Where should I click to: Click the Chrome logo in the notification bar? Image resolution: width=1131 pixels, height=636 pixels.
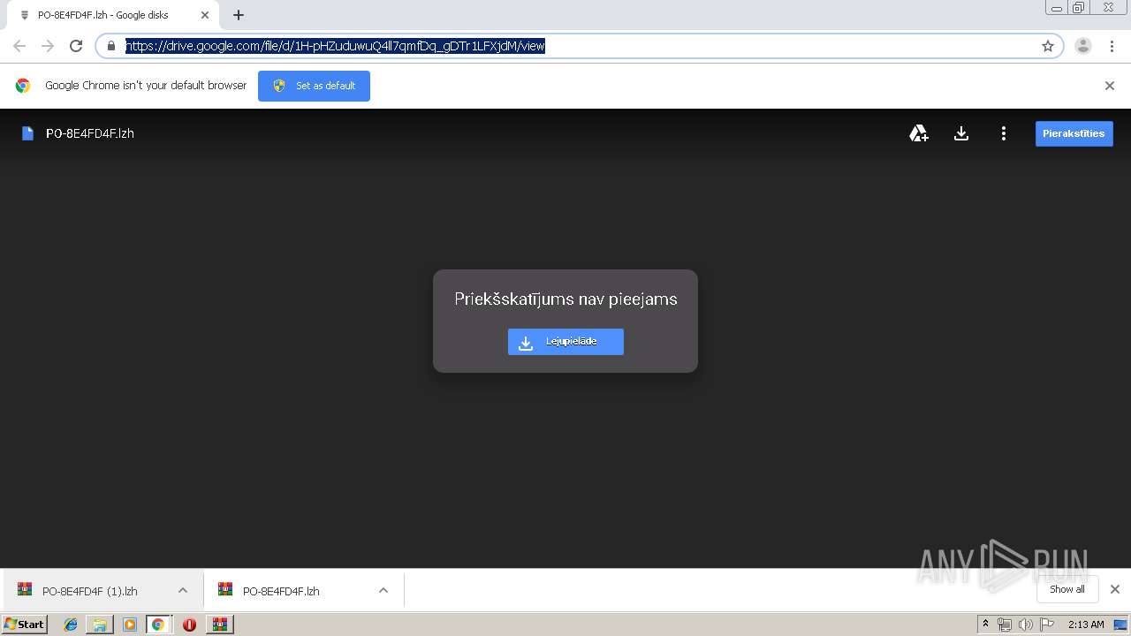pyautogui.click(x=23, y=86)
